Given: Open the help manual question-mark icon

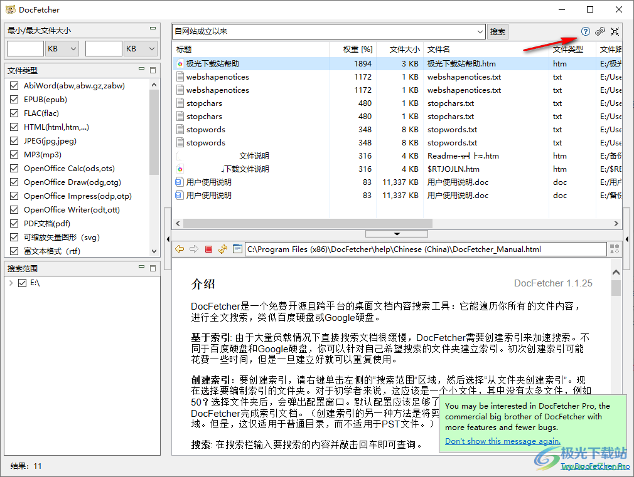Looking at the screenshot, I should tap(586, 31).
